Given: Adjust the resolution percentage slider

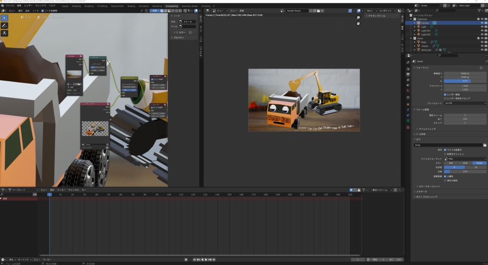Looking at the screenshot, I should click(x=465, y=81).
